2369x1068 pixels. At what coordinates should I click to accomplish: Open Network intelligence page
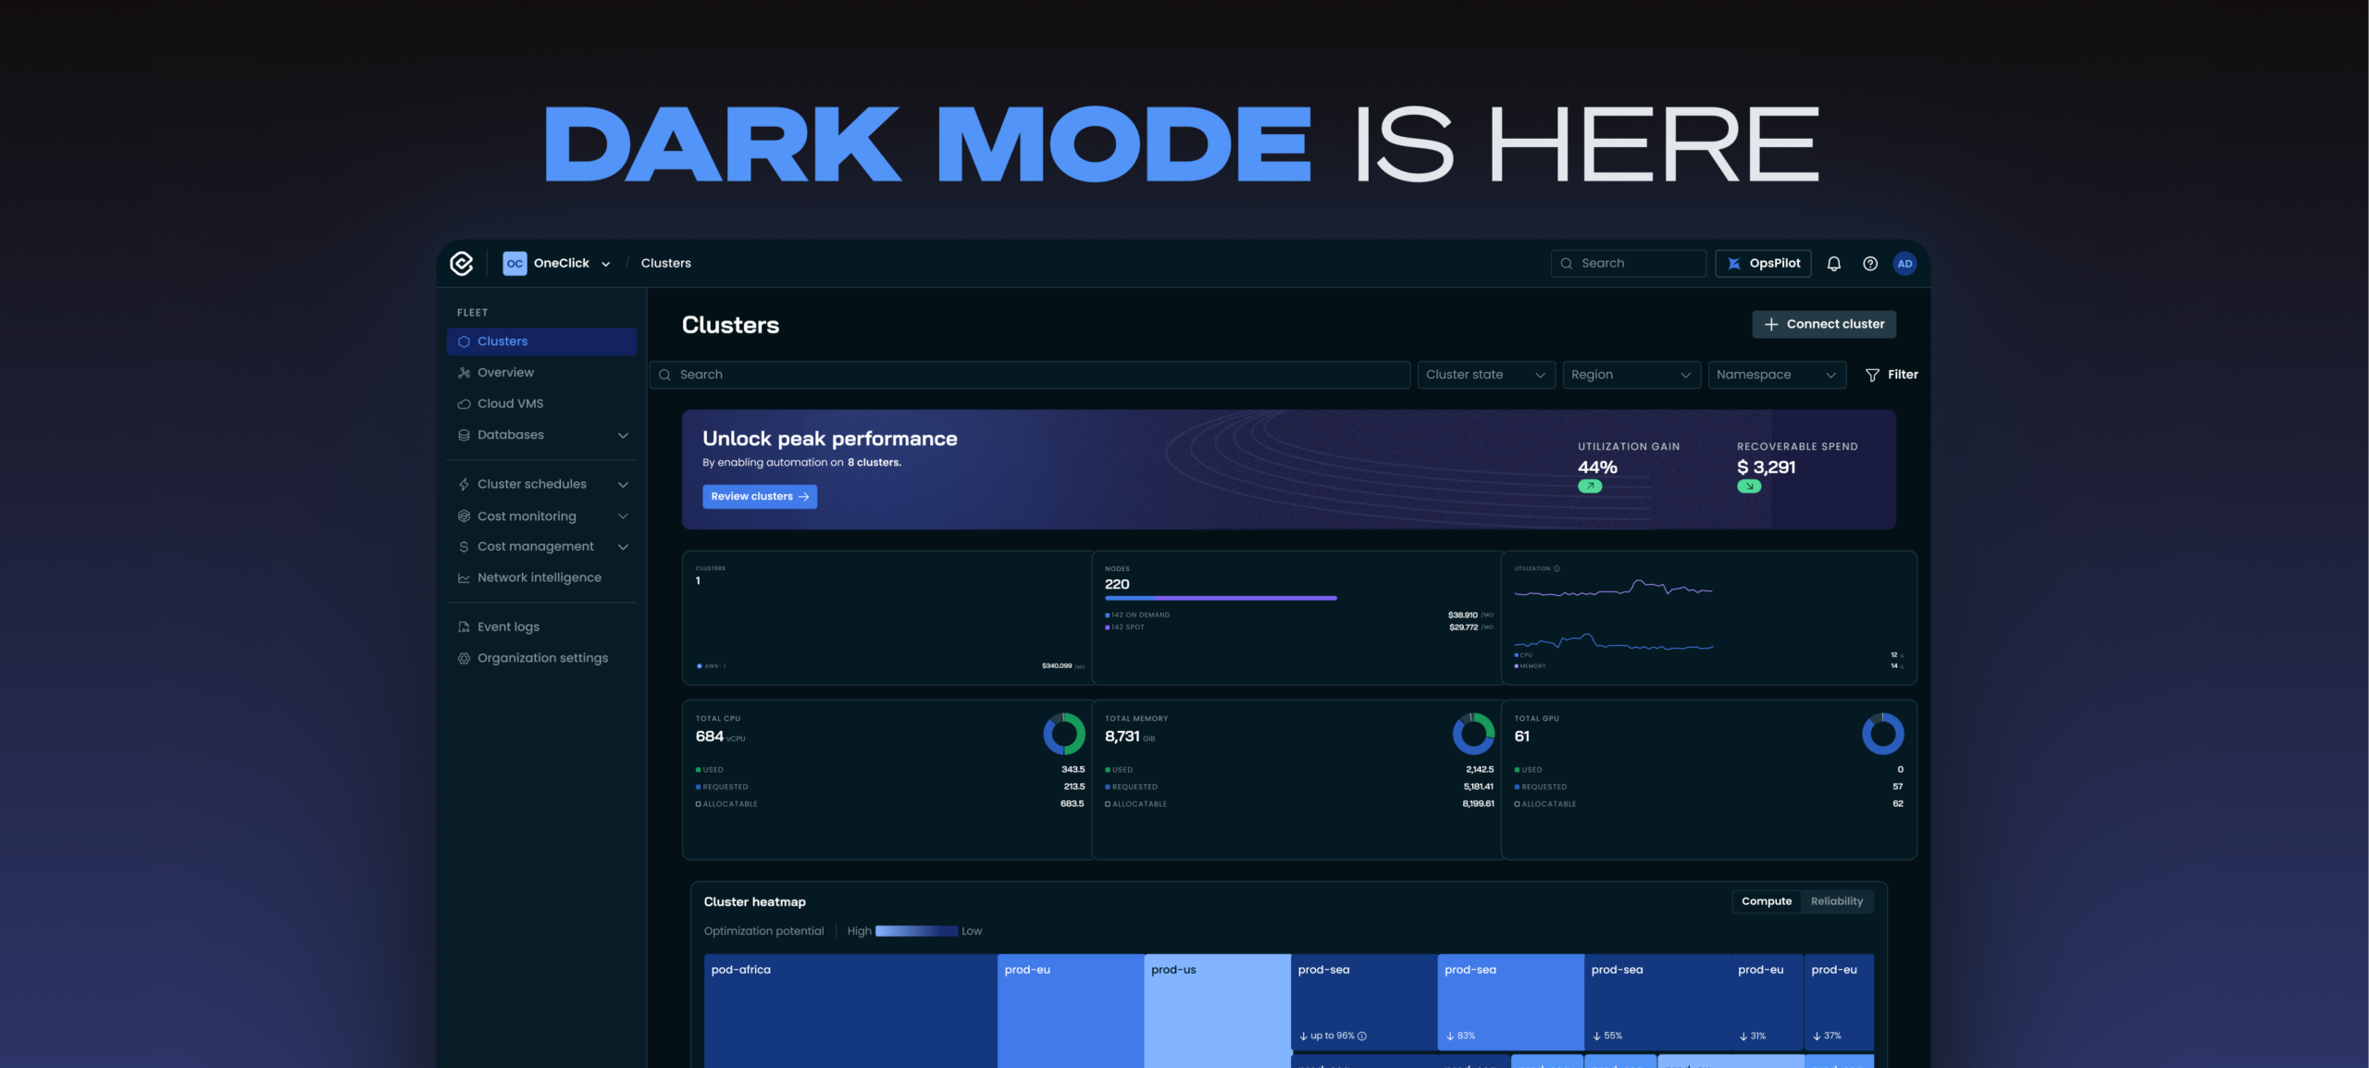click(541, 578)
